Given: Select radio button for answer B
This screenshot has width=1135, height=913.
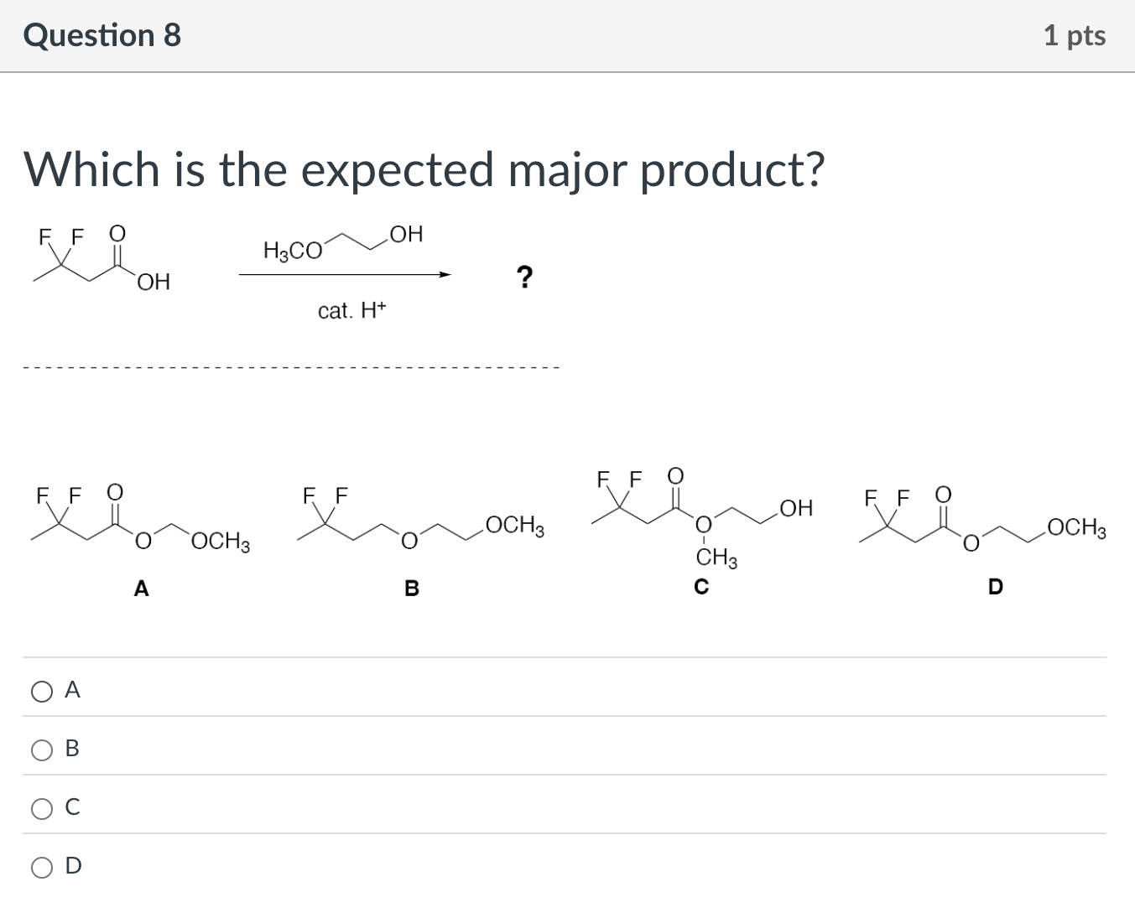Looking at the screenshot, I should [x=42, y=750].
